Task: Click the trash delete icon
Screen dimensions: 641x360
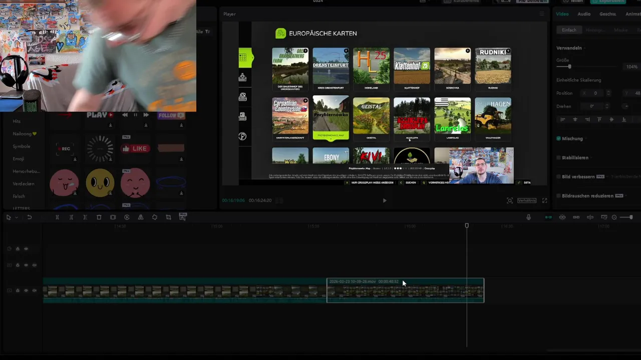Action: pos(99,217)
